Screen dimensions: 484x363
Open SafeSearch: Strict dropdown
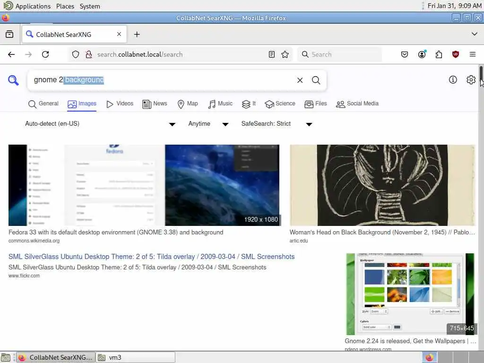(x=277, y=124)
